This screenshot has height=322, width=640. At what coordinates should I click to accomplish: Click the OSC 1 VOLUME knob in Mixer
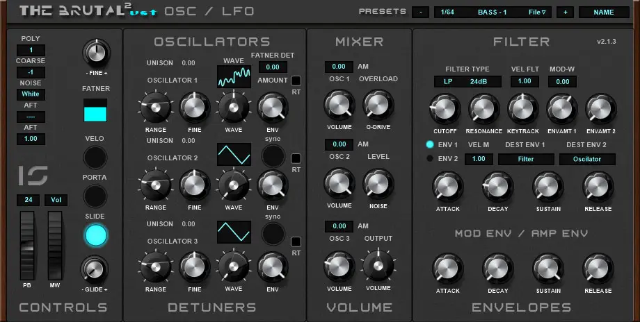coord(339,105)
